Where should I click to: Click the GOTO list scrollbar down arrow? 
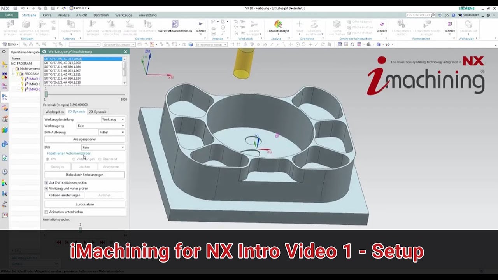[x=124, y=83]
